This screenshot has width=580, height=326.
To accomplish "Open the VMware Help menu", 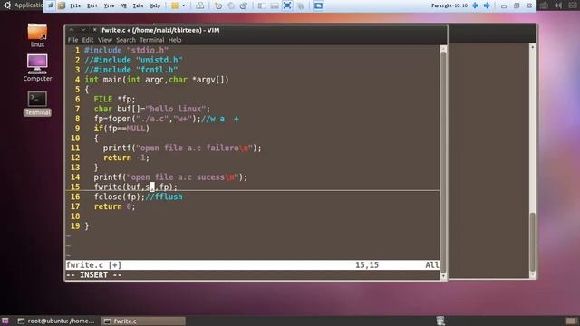I will (155, 6).
